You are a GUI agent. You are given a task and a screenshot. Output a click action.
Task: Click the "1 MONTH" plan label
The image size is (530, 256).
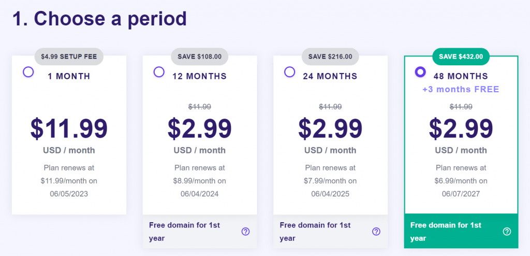[x=69, y=76]
